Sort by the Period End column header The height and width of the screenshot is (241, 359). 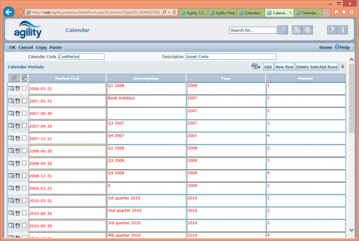coord(67,79)
